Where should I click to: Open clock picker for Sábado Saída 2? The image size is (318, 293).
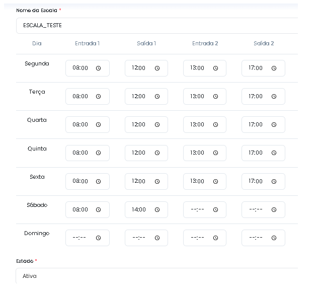click(274, 209)
